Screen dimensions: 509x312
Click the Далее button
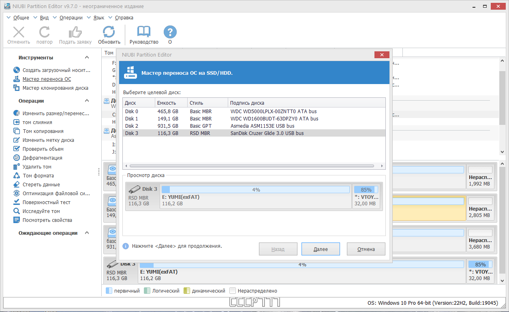tap(321, 249)
